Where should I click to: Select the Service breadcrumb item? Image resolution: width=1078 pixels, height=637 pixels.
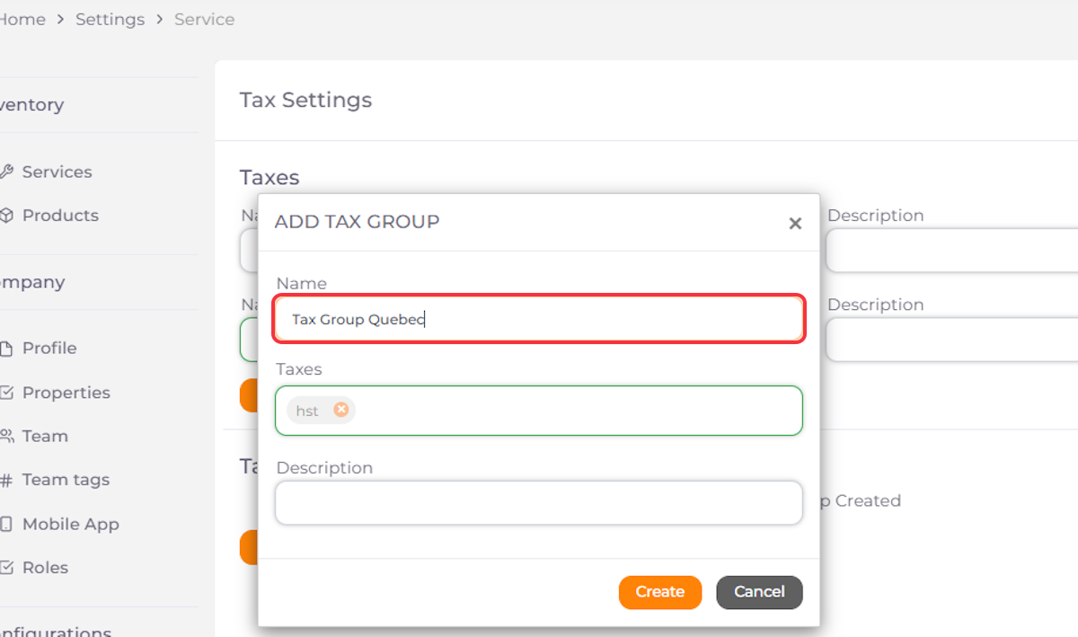click(204, 19)
